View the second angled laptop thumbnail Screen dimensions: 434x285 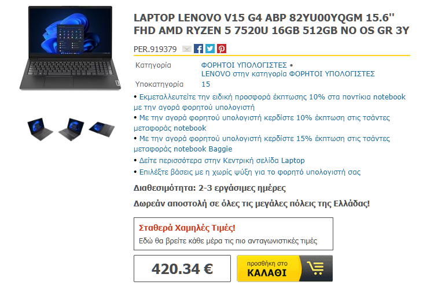click(71, 129)
